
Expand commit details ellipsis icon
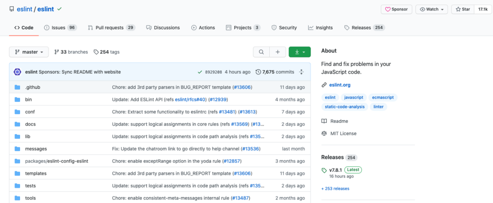click(x=301, y=72)
